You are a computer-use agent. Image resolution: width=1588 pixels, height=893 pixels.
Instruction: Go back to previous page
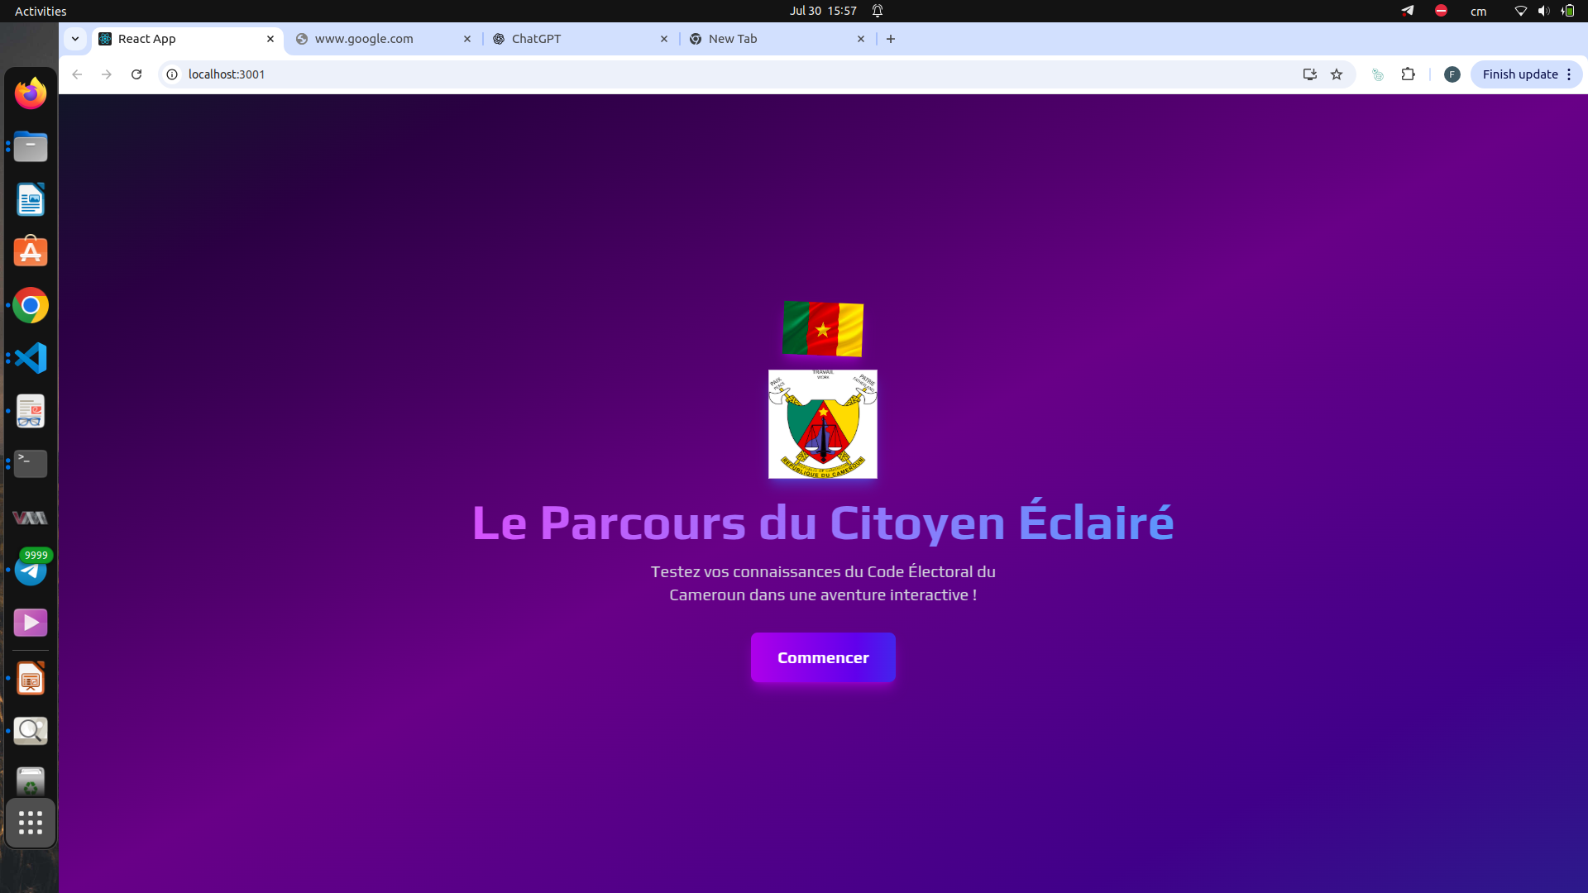tap(77, 74)
